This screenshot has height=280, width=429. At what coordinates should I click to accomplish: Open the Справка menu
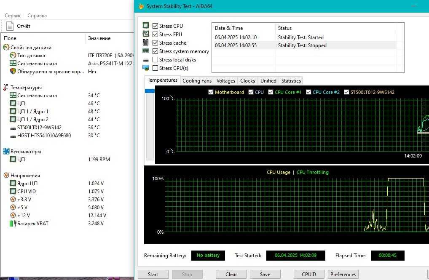point(37,16)
